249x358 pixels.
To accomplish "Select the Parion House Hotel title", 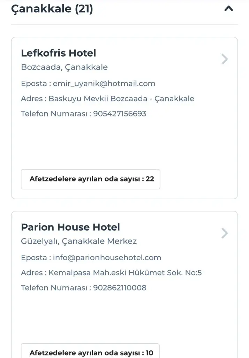I will 70,227.
